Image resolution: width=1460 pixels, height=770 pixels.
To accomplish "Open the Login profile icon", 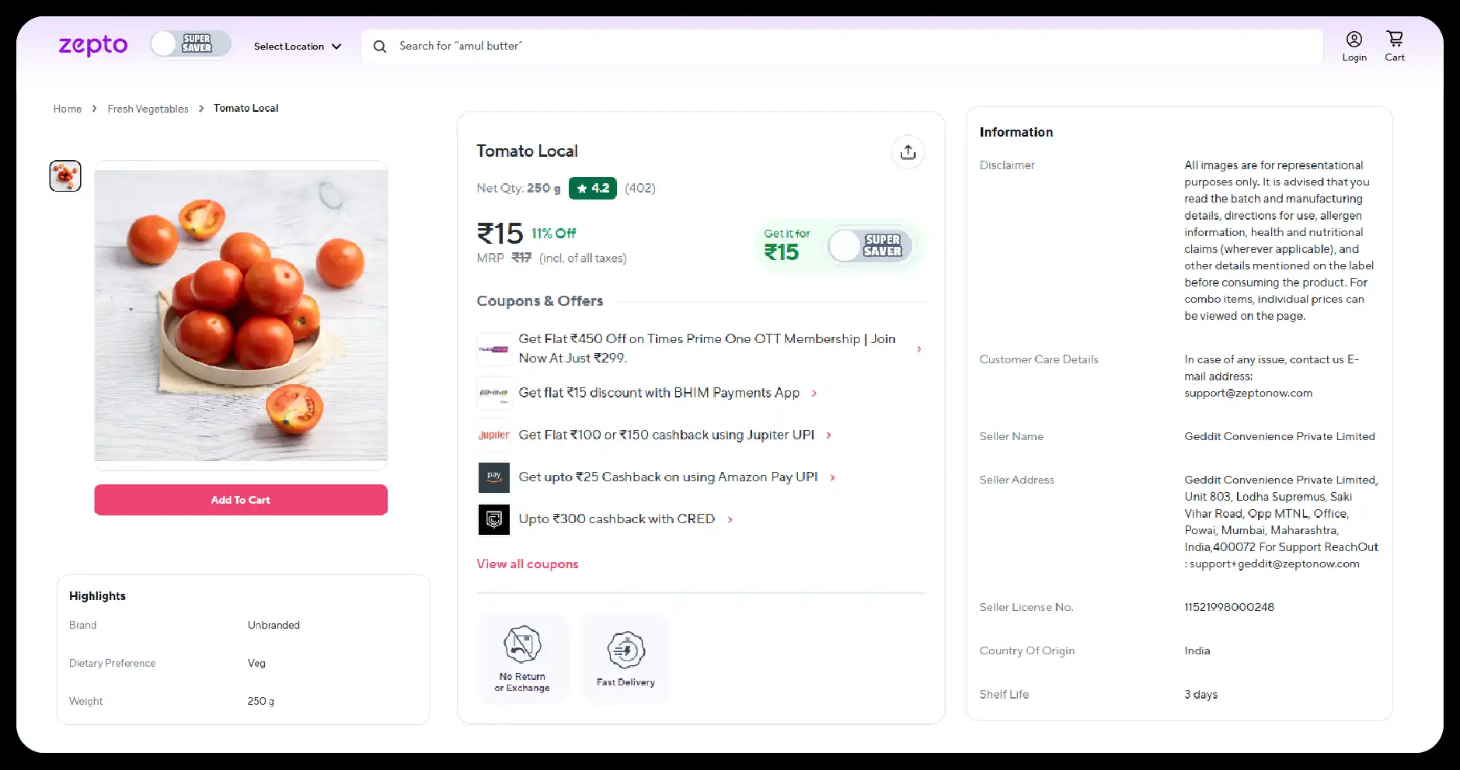I will pyautogui.click(x=1354, y=40).
